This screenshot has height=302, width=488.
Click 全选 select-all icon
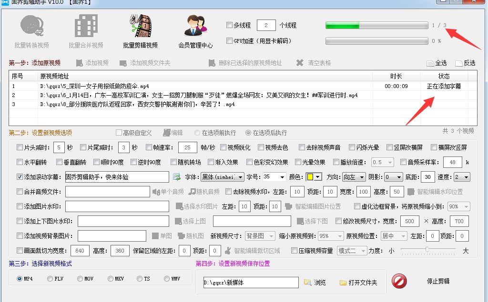coord(430,63)
